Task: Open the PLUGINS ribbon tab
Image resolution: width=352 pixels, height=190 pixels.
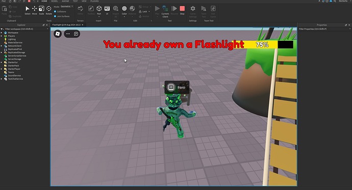Action: point(94,1)
